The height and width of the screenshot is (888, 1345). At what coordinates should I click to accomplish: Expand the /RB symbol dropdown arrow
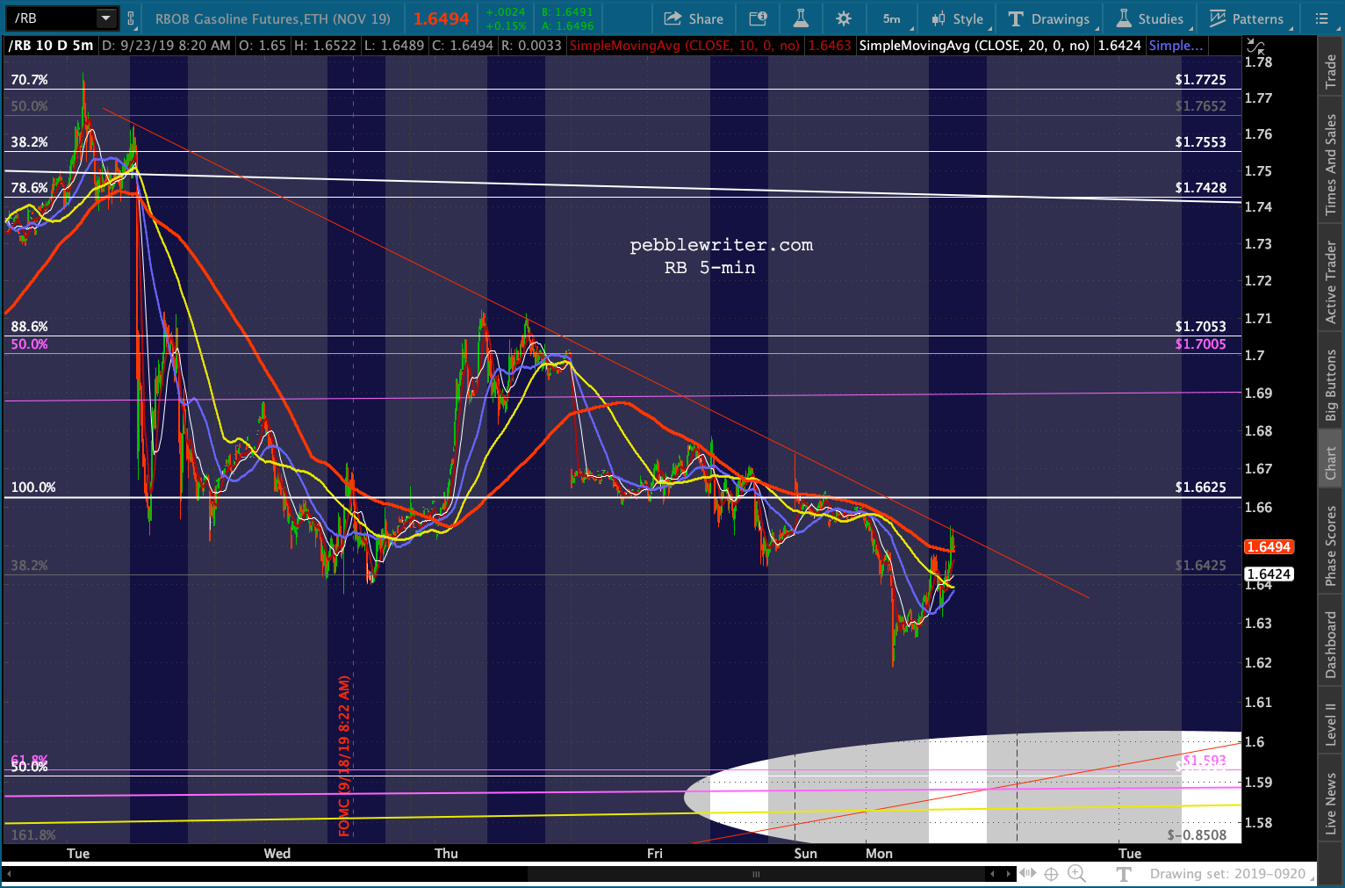(105, 18)
